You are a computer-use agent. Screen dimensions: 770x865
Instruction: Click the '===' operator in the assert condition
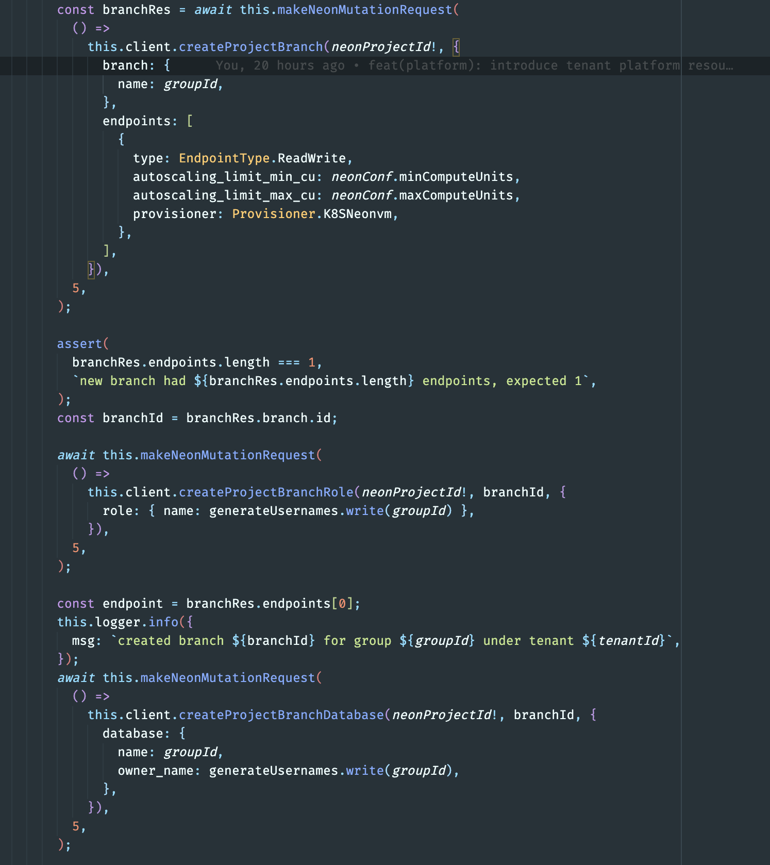pyautogui.click(x=289, y=362)
